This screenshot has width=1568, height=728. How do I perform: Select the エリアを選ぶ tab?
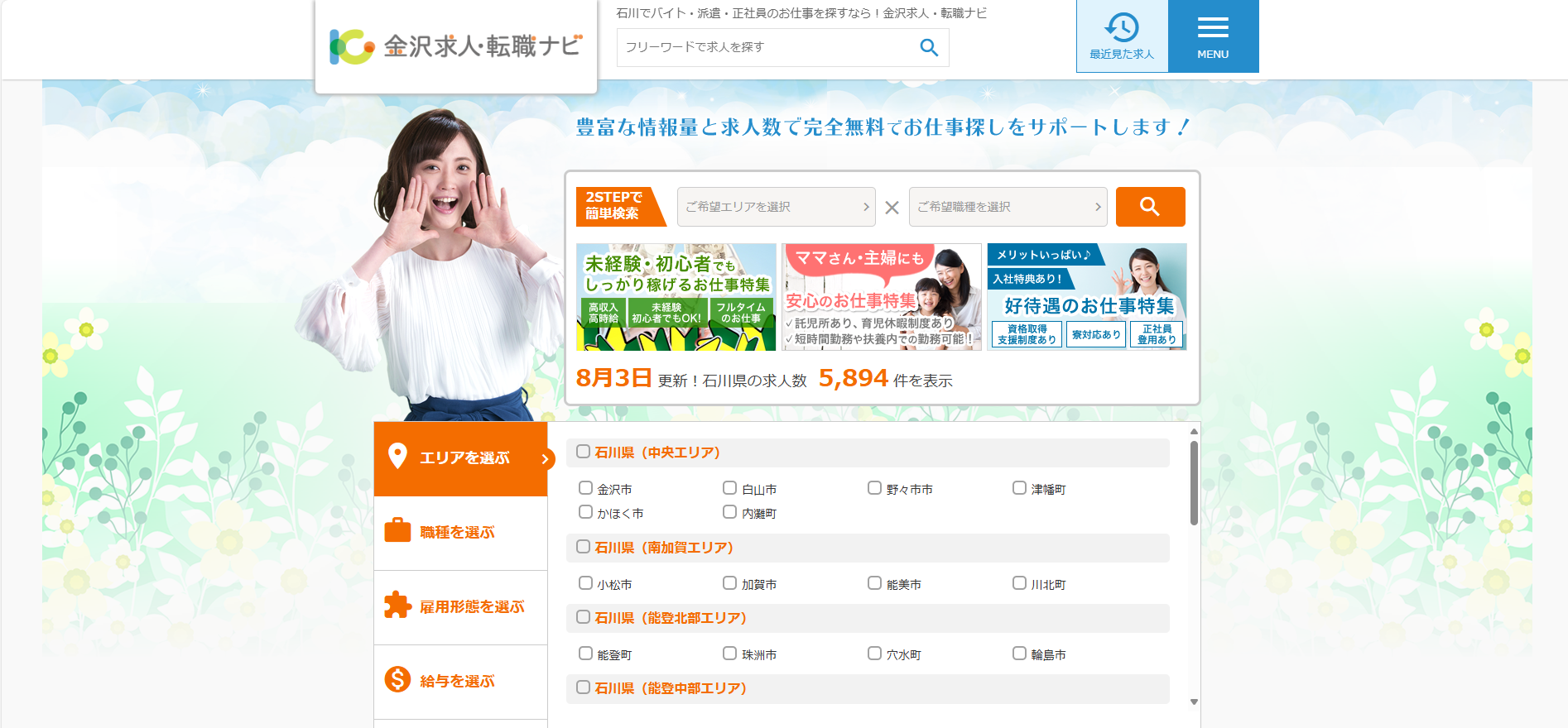(461, 458)
